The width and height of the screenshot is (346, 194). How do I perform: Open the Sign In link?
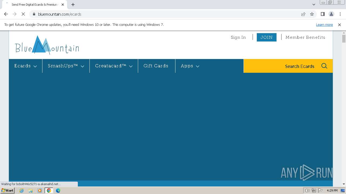click(x=238, y=37)
